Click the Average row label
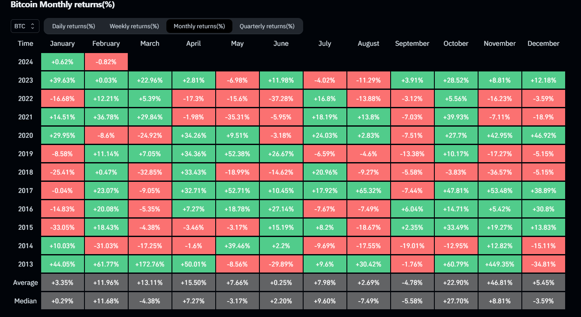 (26, 282)
